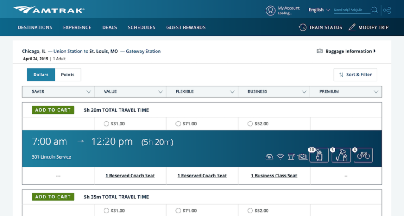Click the bicycle amenity icon
This screenshot has width=404, height=216.
[363, 156]
